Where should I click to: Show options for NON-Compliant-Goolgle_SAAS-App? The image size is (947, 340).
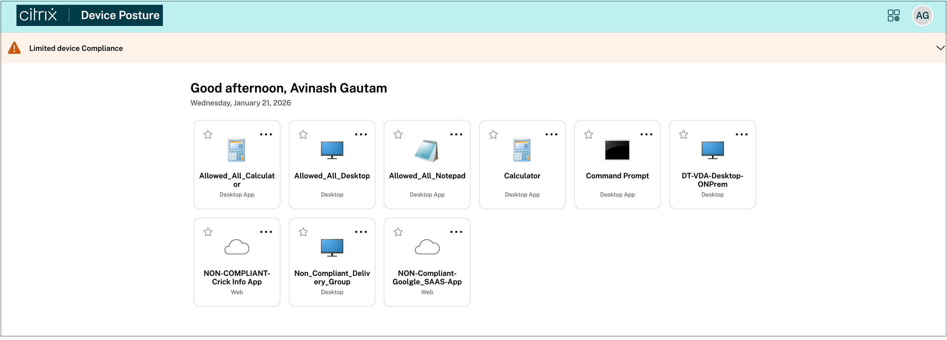[456, 232]
